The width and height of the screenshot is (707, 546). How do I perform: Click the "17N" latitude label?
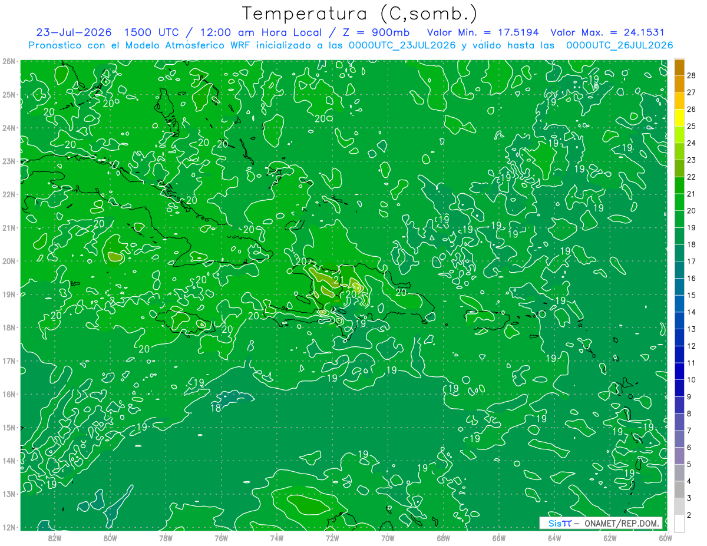point(9,360)
